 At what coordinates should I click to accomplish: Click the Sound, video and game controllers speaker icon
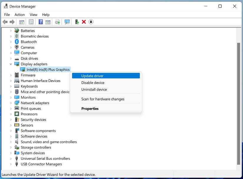pyautogui.click(x=17, y=142)
